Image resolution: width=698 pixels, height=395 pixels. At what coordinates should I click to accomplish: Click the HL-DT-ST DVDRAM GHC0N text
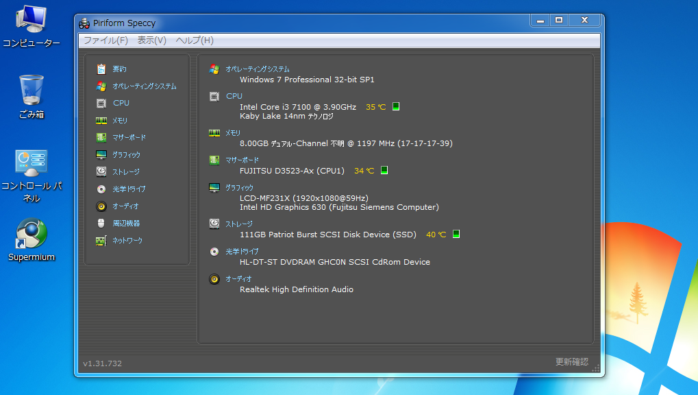[x=335, y=262]
